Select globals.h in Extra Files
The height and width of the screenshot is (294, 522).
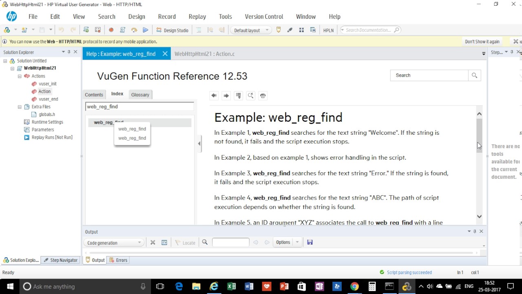(x=47, y=114)
